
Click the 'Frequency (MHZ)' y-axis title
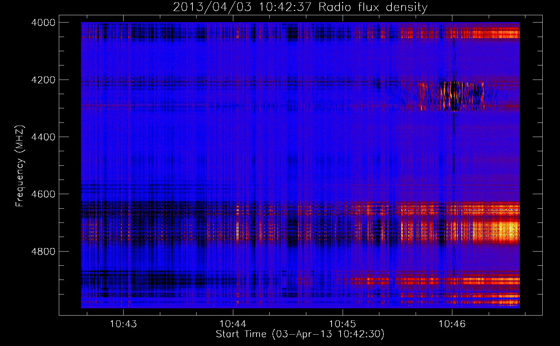20,166
